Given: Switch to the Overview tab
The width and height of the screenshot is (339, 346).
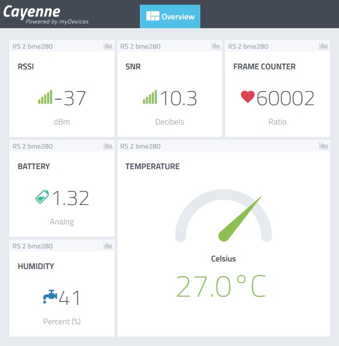Looking at the screenshot, I should 170,16.
